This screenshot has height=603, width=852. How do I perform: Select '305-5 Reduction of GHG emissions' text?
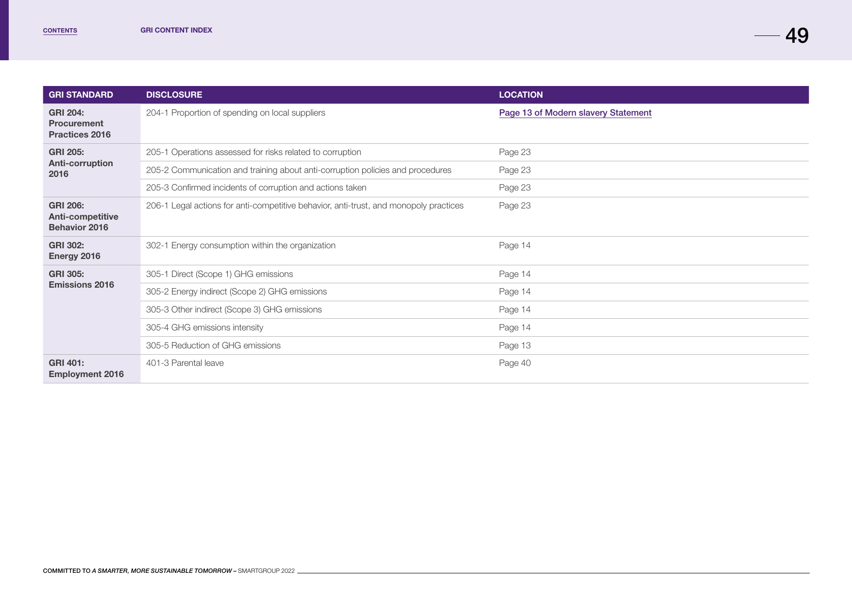coord(213,345)
